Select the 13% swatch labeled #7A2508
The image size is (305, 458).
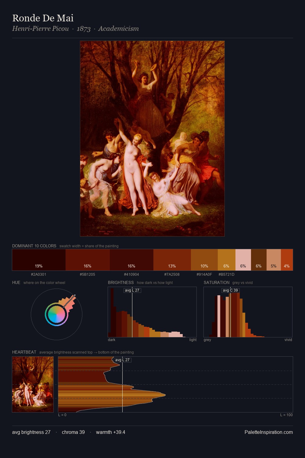[x=172, y=260]
